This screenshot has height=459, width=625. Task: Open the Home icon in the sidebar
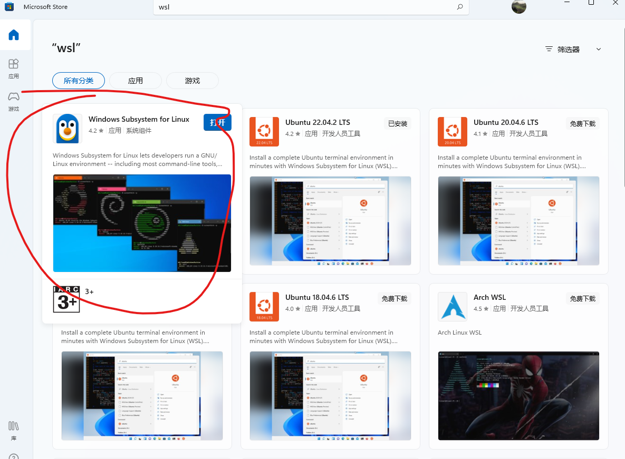[x=15, y=35]
